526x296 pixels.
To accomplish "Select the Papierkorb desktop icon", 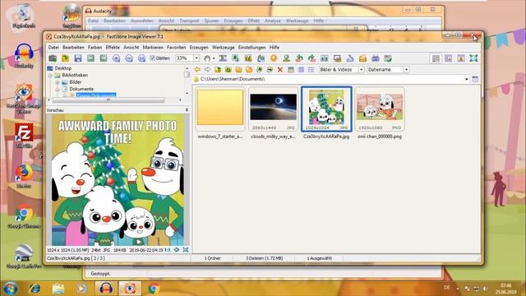I will 24,16.
